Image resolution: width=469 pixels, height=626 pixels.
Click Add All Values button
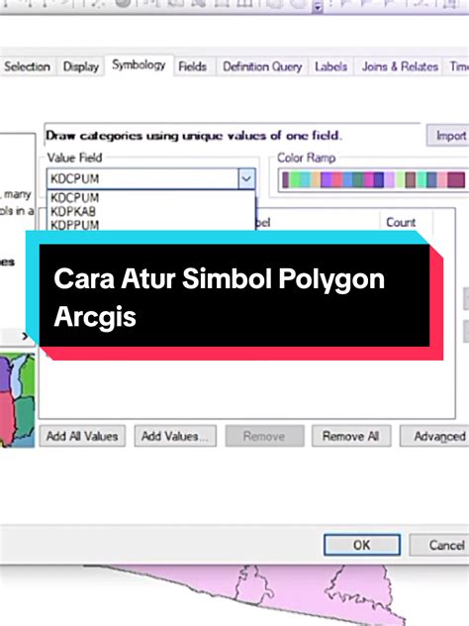tap(82, 436)
